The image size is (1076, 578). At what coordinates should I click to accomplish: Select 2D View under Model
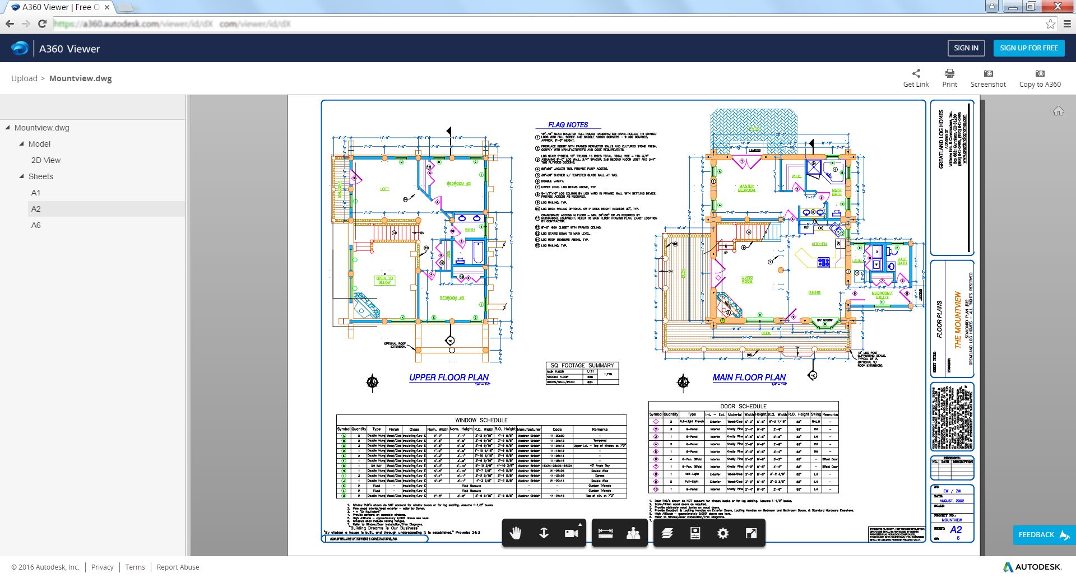tap(46, 160)
